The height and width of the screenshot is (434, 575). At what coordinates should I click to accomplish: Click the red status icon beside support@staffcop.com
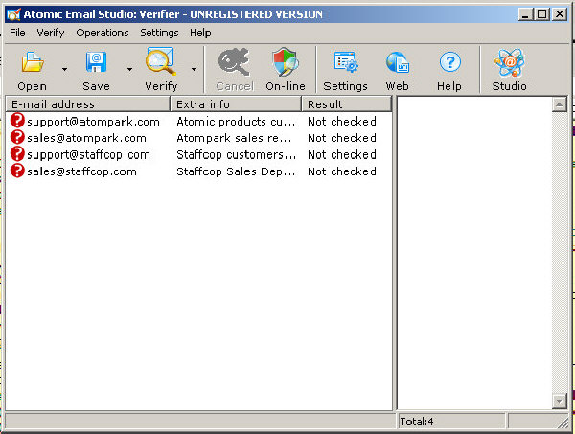tap(17, 154)
